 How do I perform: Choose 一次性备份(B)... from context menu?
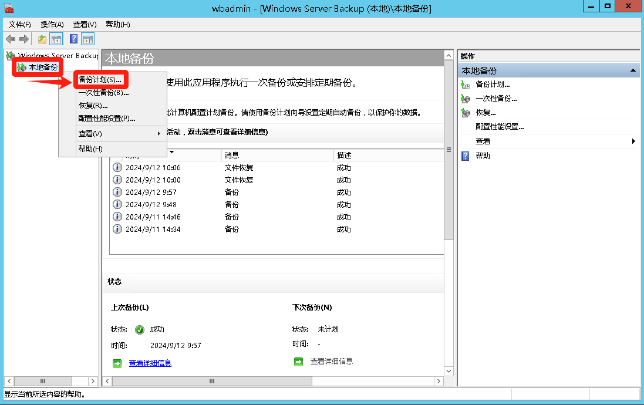(103, 93)
